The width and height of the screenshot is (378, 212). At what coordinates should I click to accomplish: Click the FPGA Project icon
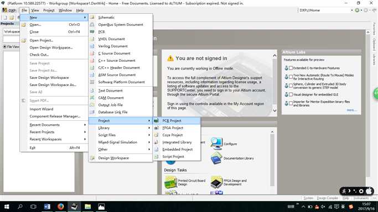coord(157,128)
